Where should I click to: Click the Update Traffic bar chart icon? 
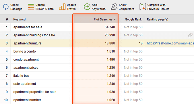coord(62,7)
